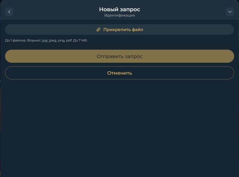Cancel the new request via Отменить
The height and width of the screenshot is (177, 239).
click(119, 73)
